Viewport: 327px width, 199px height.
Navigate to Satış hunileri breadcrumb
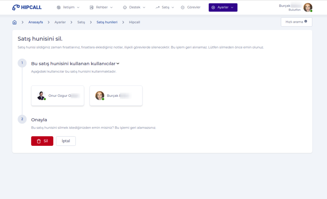coord(107,22)
